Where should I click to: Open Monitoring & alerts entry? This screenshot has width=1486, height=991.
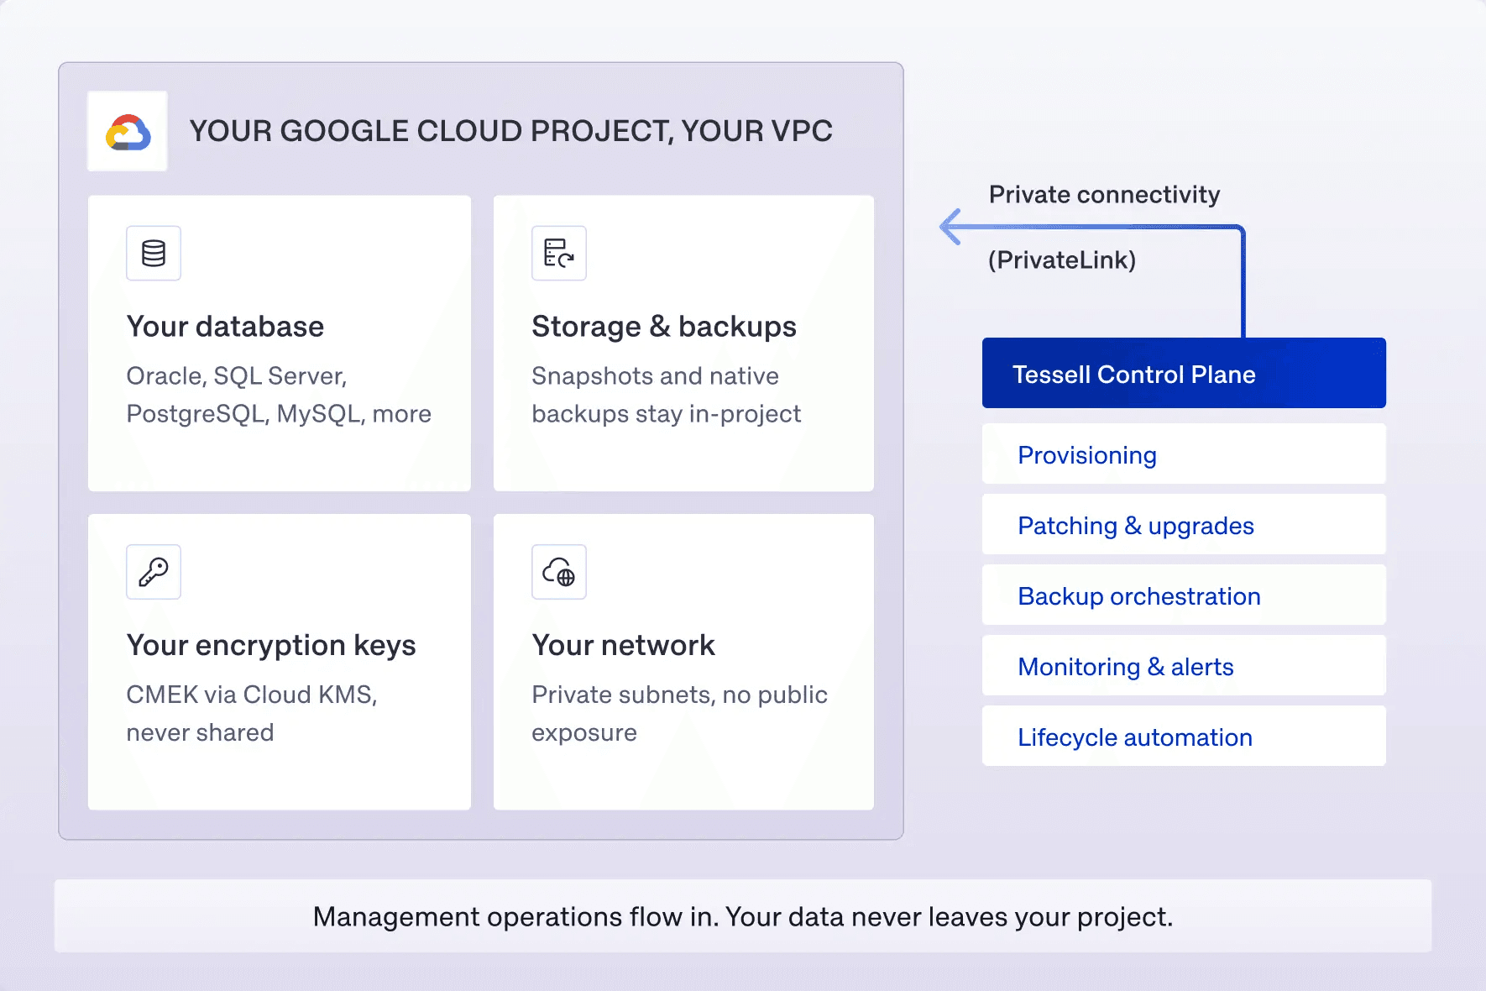[x=1184, y=666]
